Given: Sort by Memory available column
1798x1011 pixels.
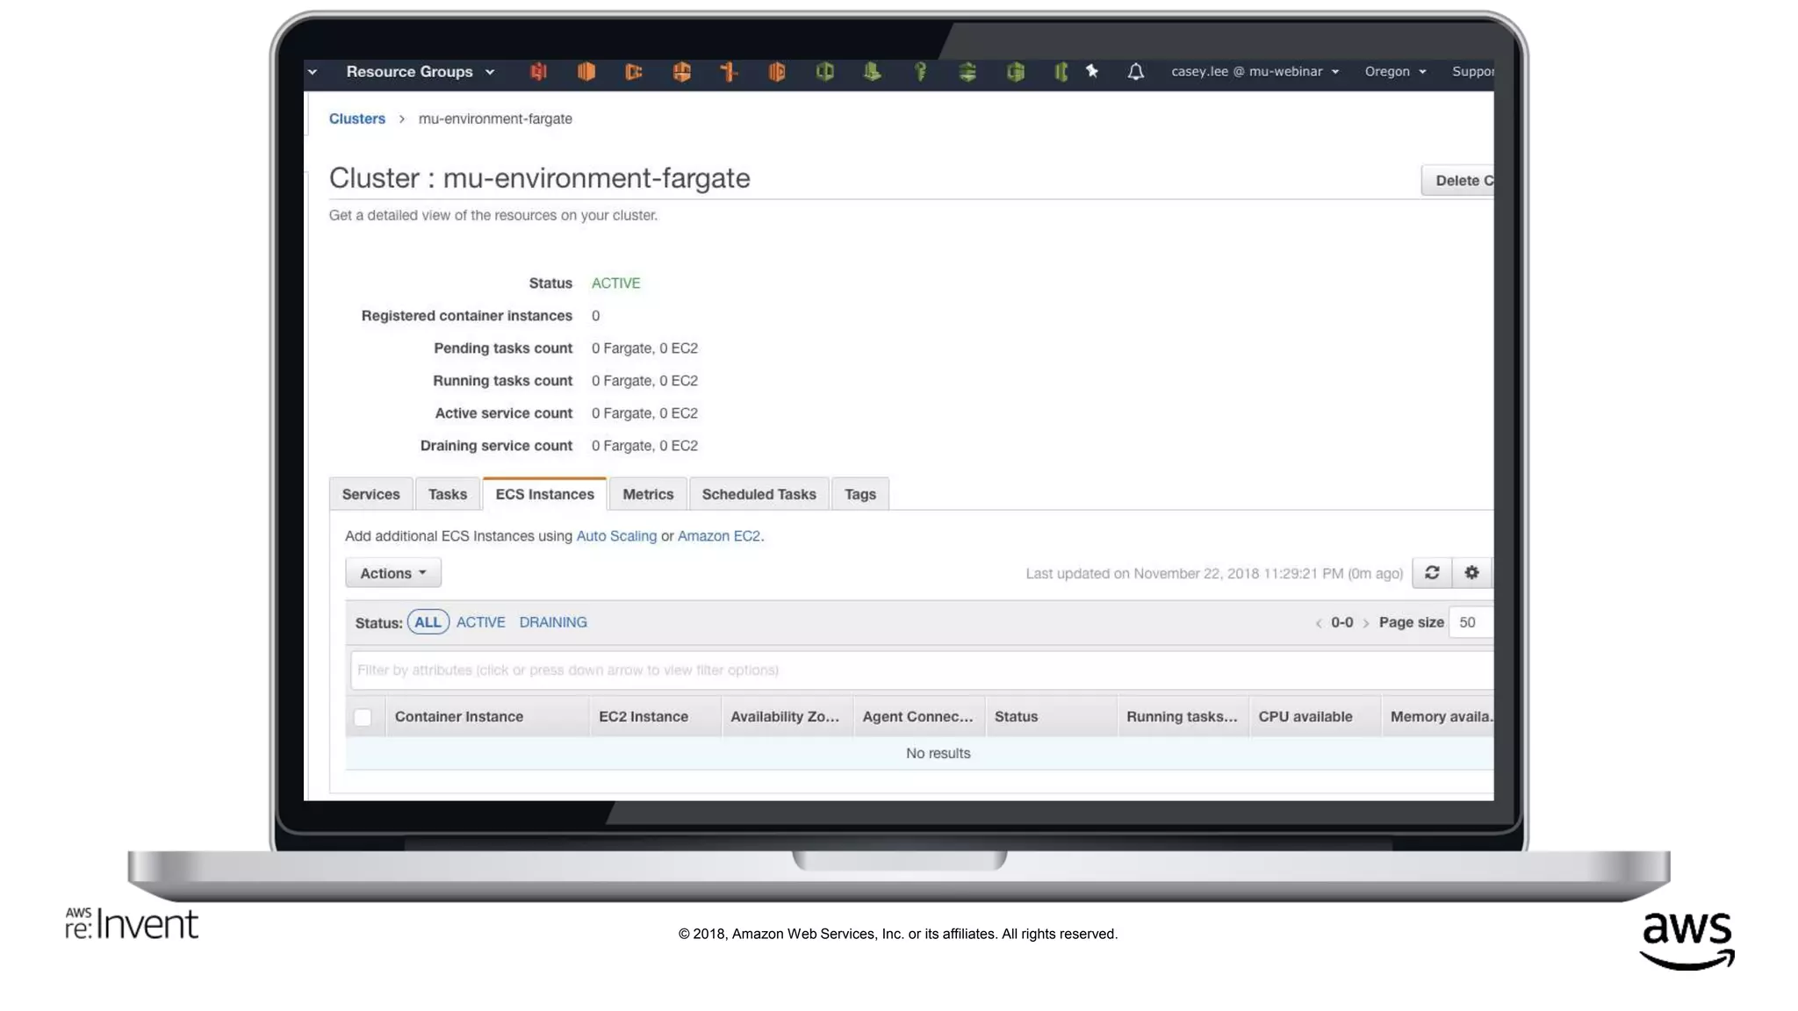Looking at the screenshot, I should pyautogui.click(x=1438, y=717).
